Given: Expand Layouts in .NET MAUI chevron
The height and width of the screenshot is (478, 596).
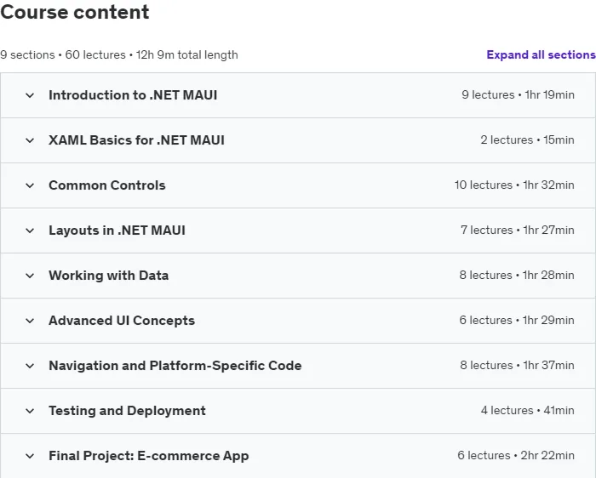Looking at the screenshot, I should (x=30, y=230).
